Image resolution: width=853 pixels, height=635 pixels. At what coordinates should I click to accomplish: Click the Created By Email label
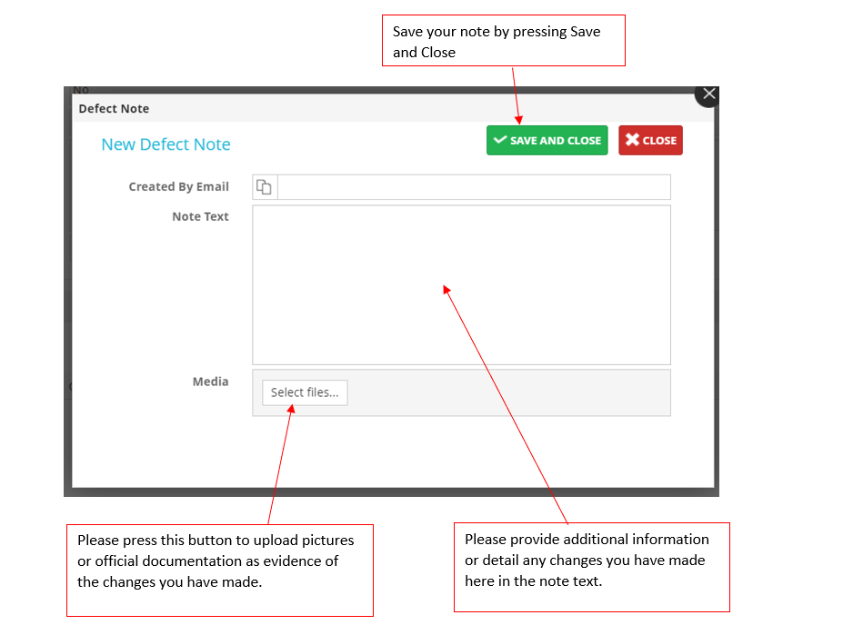(178, 187)
